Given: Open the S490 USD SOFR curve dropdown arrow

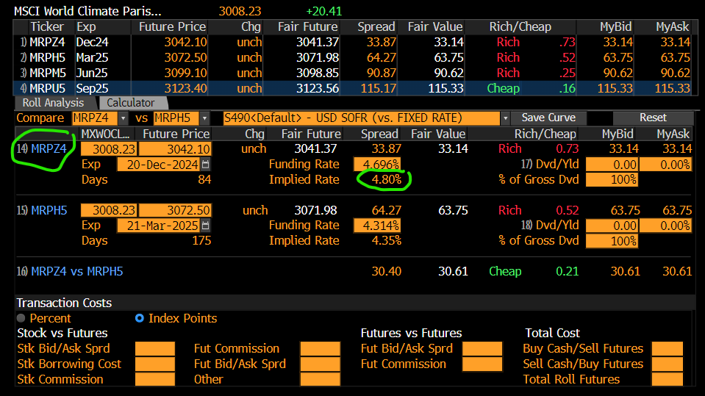Looking at the screenshot, I should [x=505, y=118].
